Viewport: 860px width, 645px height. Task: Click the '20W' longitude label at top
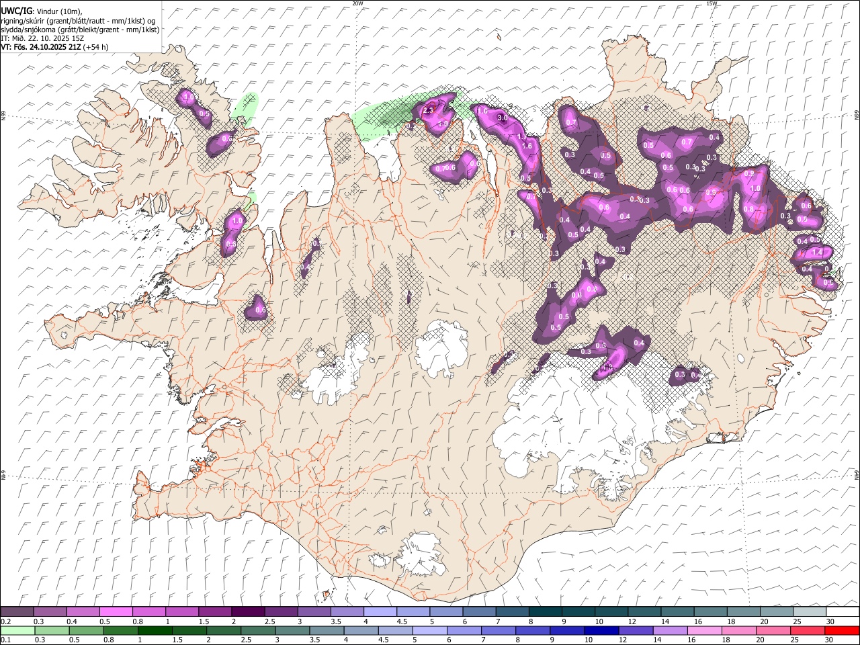(357, 3)
